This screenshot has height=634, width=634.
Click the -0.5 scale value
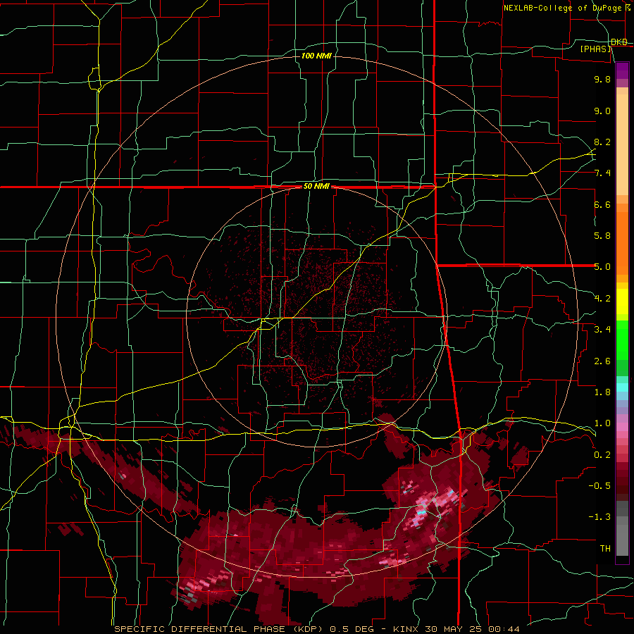point(599,486)
